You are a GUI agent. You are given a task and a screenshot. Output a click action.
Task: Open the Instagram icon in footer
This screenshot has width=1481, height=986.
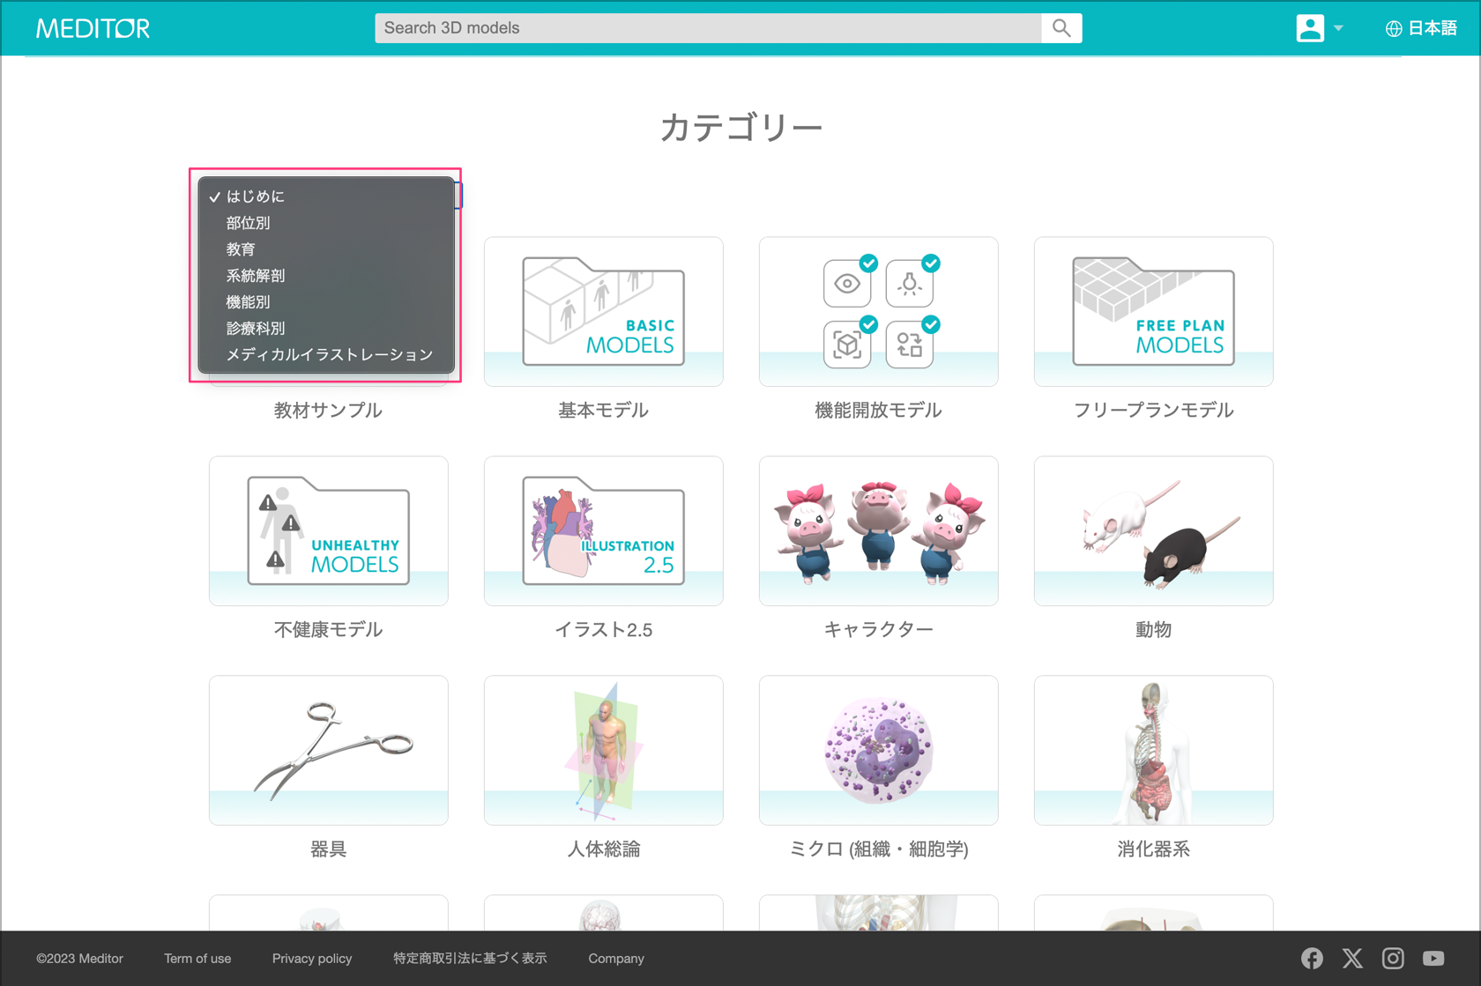[1393, 958]
